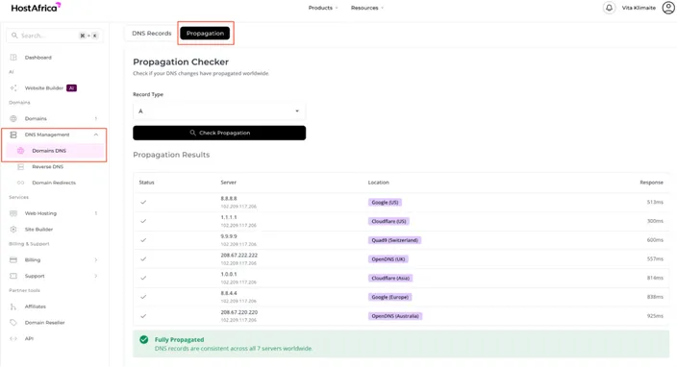
Task: Click the Cloudflare (Asia) location badge
Action: click(390, 279)
